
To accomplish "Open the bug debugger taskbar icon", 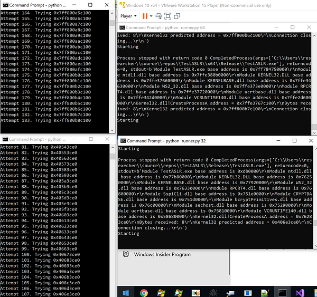I will [213, 293].
